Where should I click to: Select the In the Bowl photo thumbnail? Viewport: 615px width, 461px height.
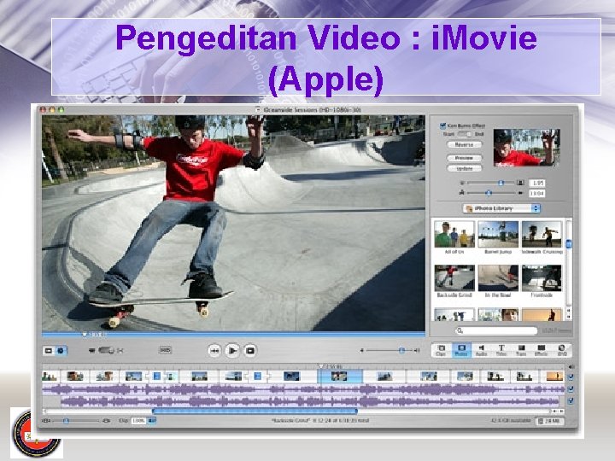point(498,277)
